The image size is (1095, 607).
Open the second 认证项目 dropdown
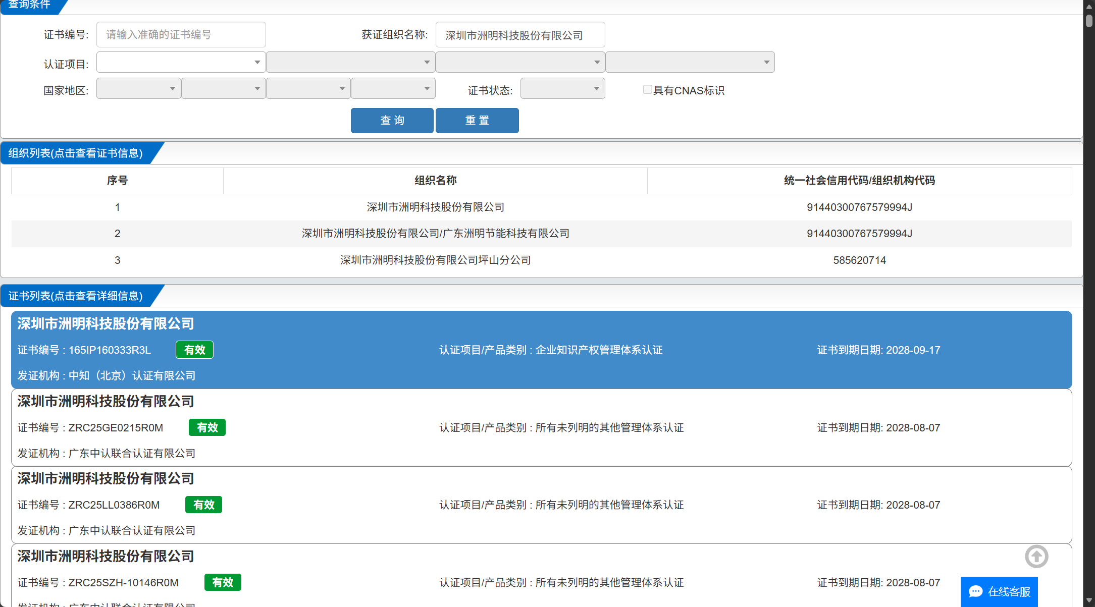pos(350,62)
